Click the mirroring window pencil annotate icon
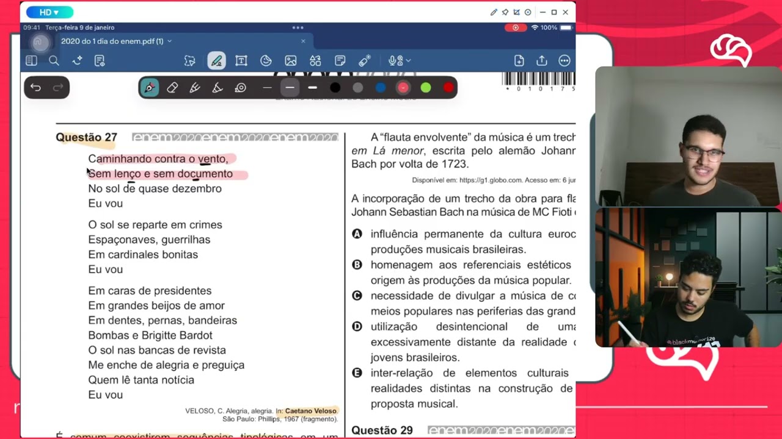The width and height of the screenshot is (782, 439). (494, 12)
